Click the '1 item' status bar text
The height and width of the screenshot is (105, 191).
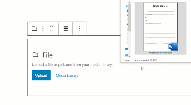126,60
